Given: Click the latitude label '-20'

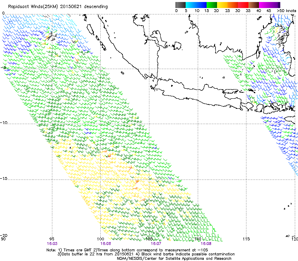Looking at the screenshot, I should click(x=4, y=235).
